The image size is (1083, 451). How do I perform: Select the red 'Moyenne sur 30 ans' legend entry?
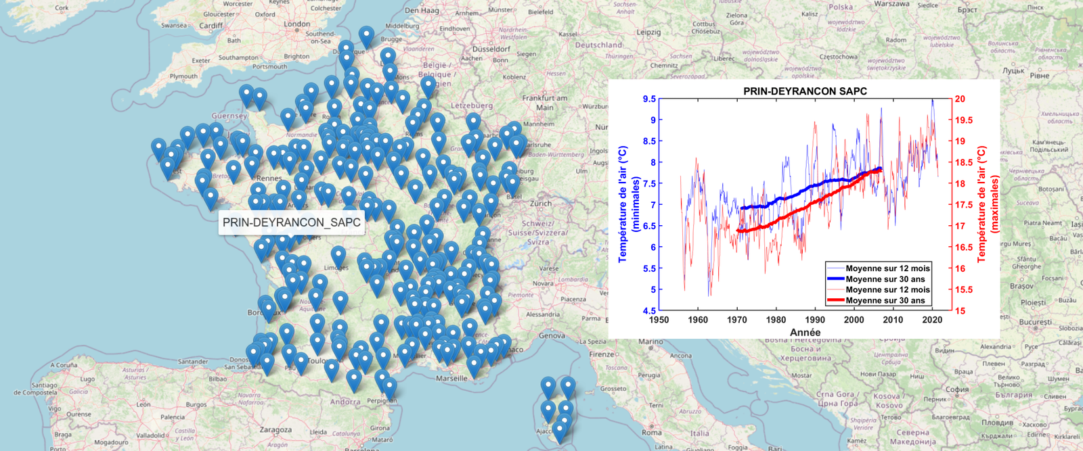tap(885, 300)
